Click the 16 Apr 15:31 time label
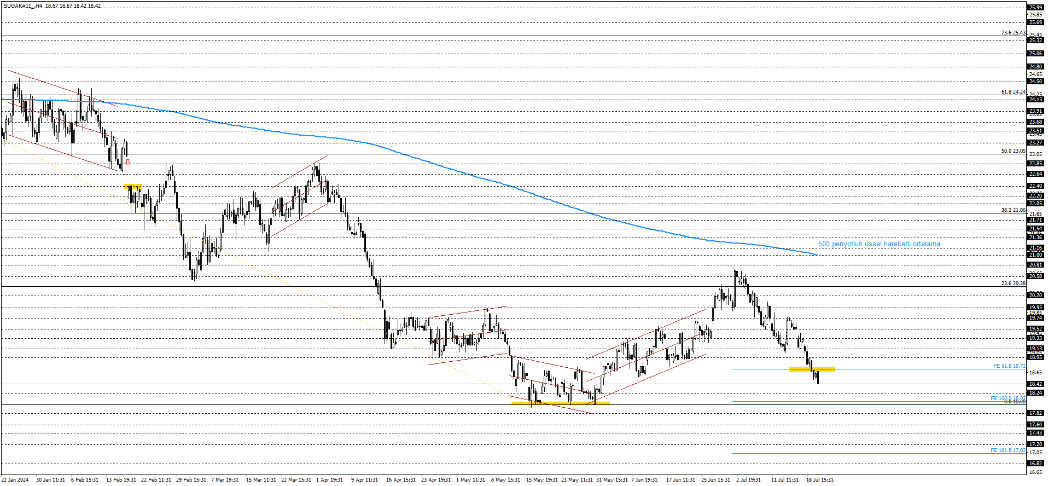Screen dimensions: 1048x486 401,480
